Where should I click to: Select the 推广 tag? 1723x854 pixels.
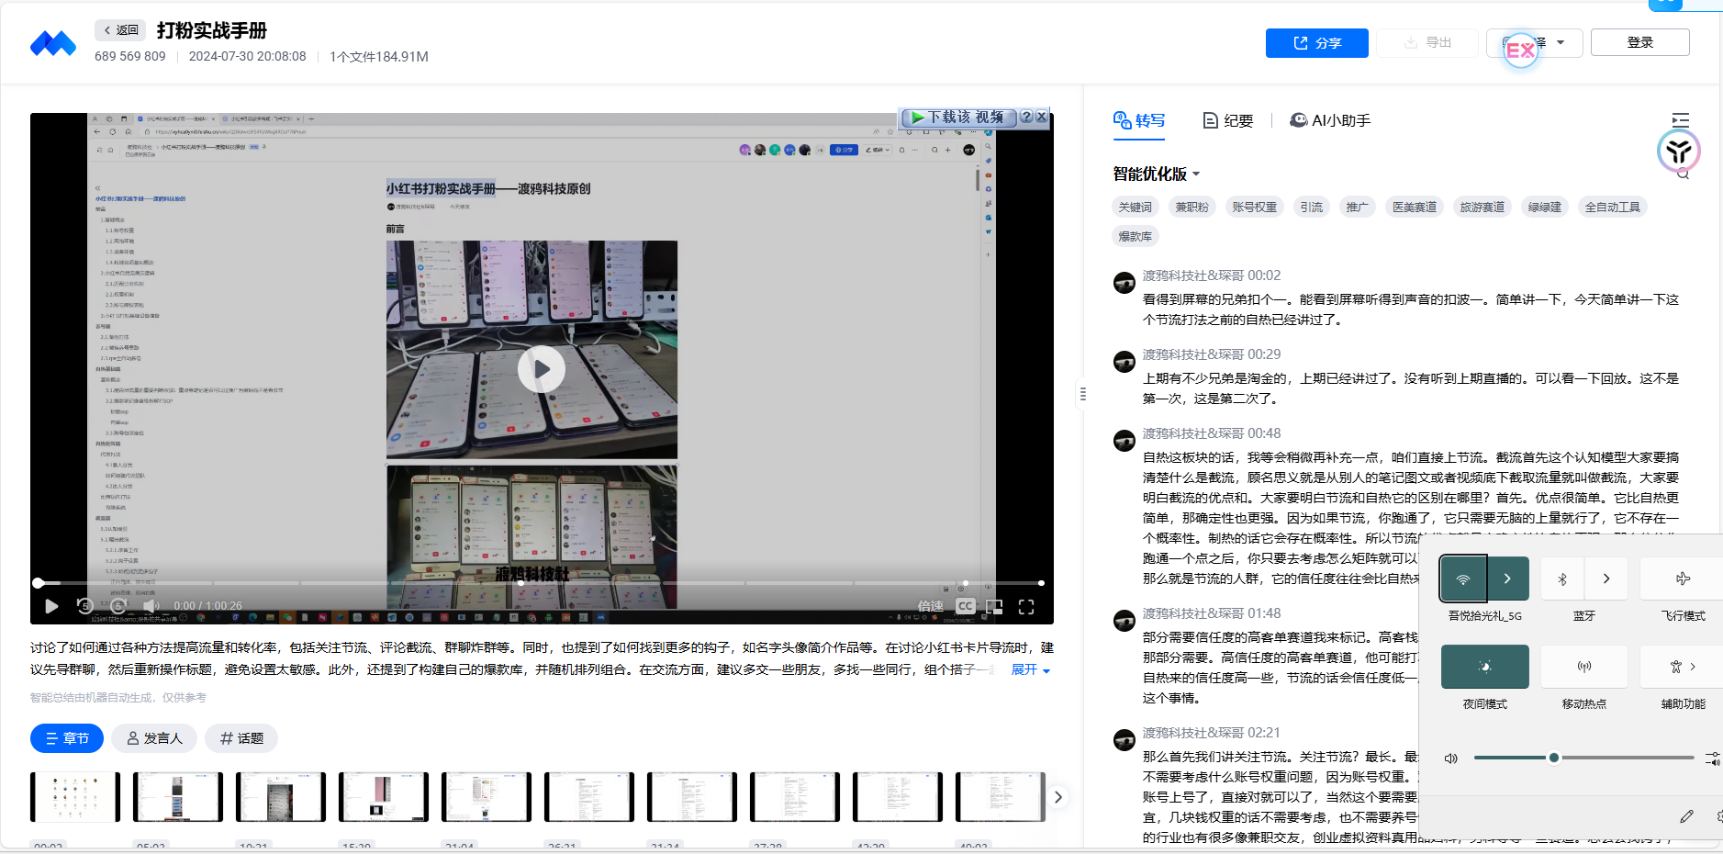click(1357, 207)
